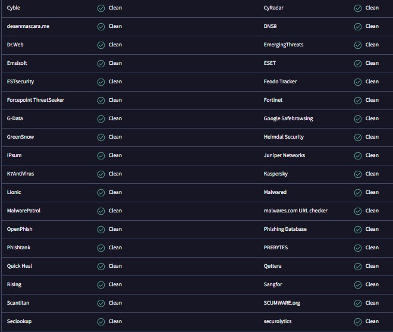Click the clean status icon beside Fortinet
The height and width of the screenshot is (332, 393).
[x=358, y=101]
